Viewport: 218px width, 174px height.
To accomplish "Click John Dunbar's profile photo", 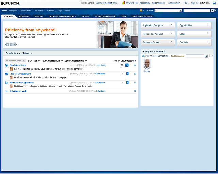I will [147, 63].
